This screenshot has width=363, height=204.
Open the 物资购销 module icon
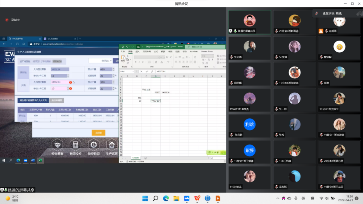tap(93, 145)
